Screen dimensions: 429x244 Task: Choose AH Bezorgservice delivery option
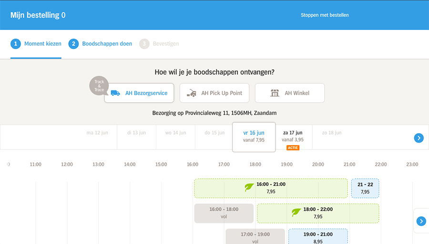(139, 93)
